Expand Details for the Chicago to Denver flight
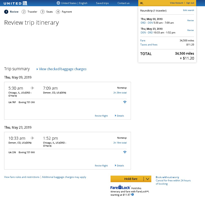The width and height of the screenshot is (205, 198). click(x=119, y=116)
